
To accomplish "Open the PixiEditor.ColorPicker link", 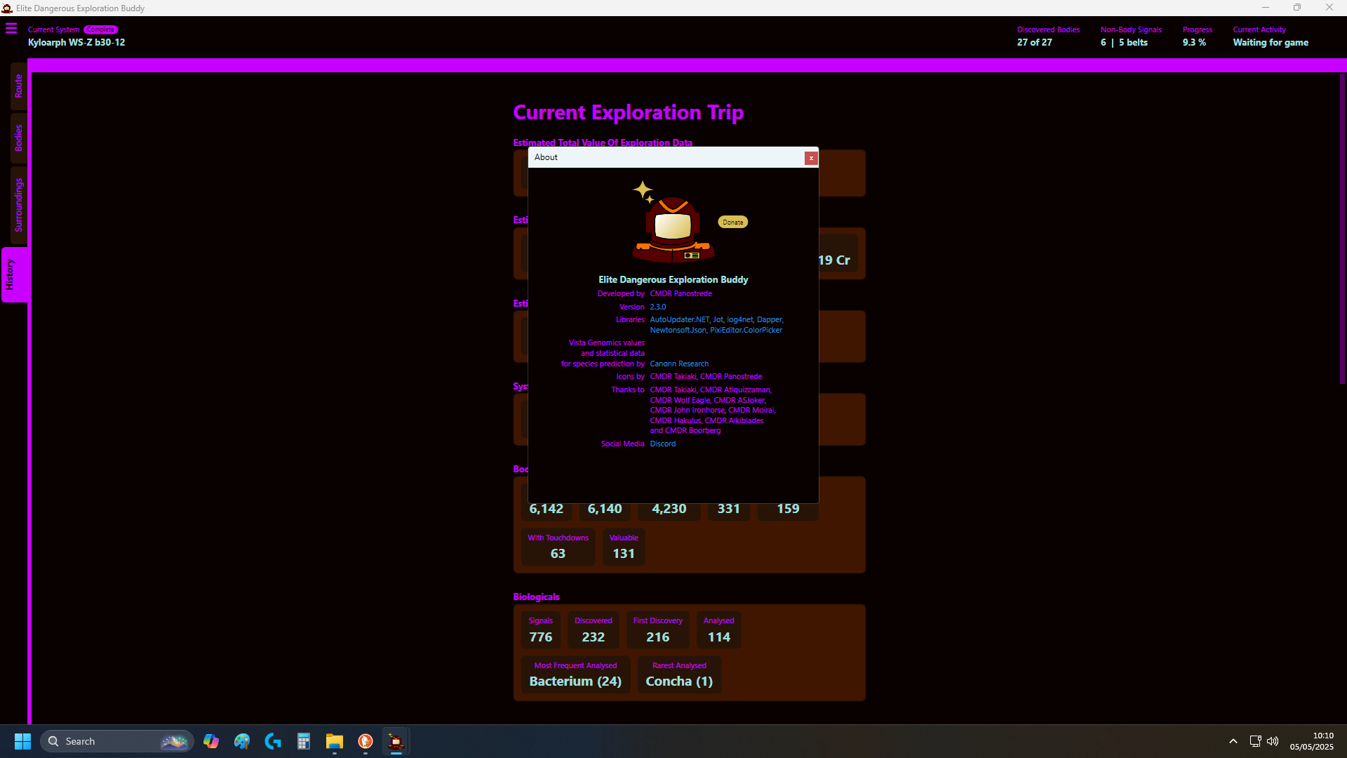I will click(x=746, y=330).
